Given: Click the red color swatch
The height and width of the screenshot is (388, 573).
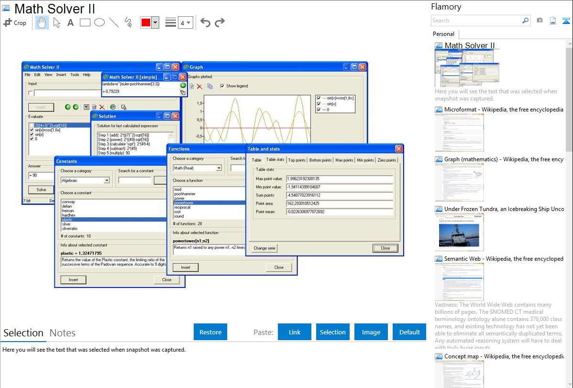Looking at the screenshot, I should click(x=146, y=22).
